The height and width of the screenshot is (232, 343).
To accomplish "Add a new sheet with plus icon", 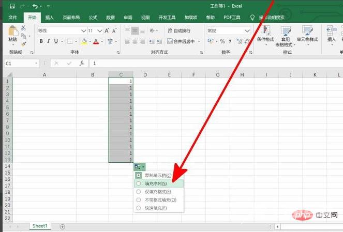I will (x=63, y=226).
